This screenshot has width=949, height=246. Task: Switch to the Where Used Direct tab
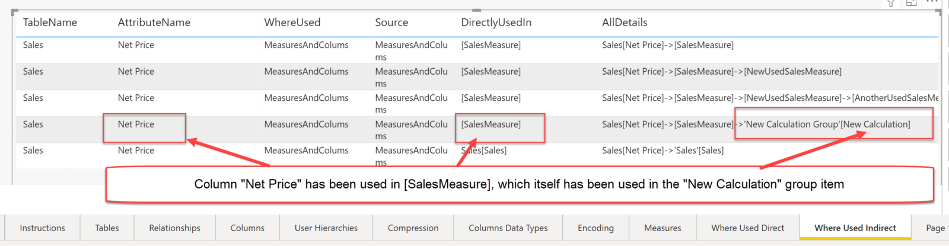click(747, 228)
